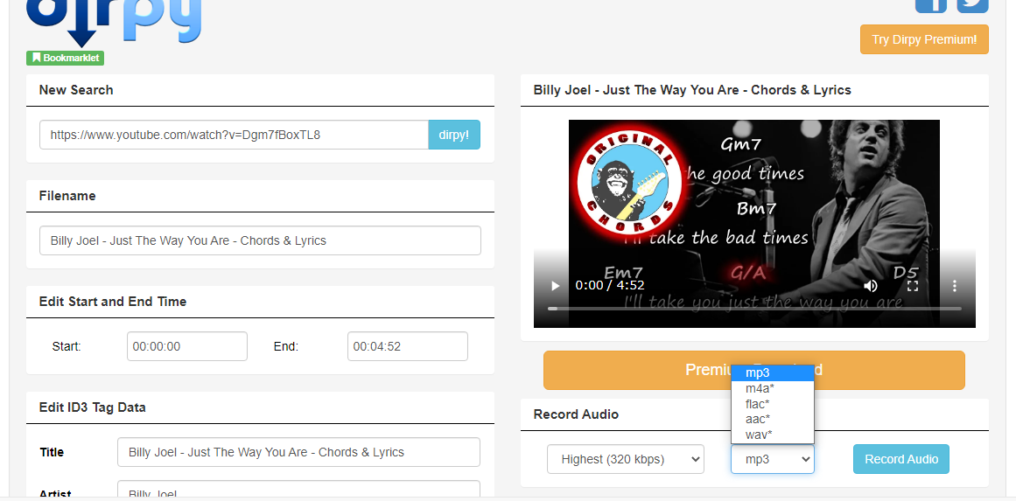The image size is (1016, 501).
Task: Play the video preview
Action: tap(555, 285)
